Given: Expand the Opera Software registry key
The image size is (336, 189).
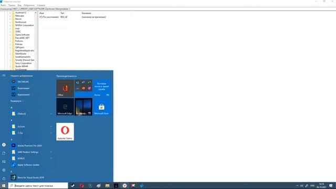Looking at the screenshot, I should 10,35.
